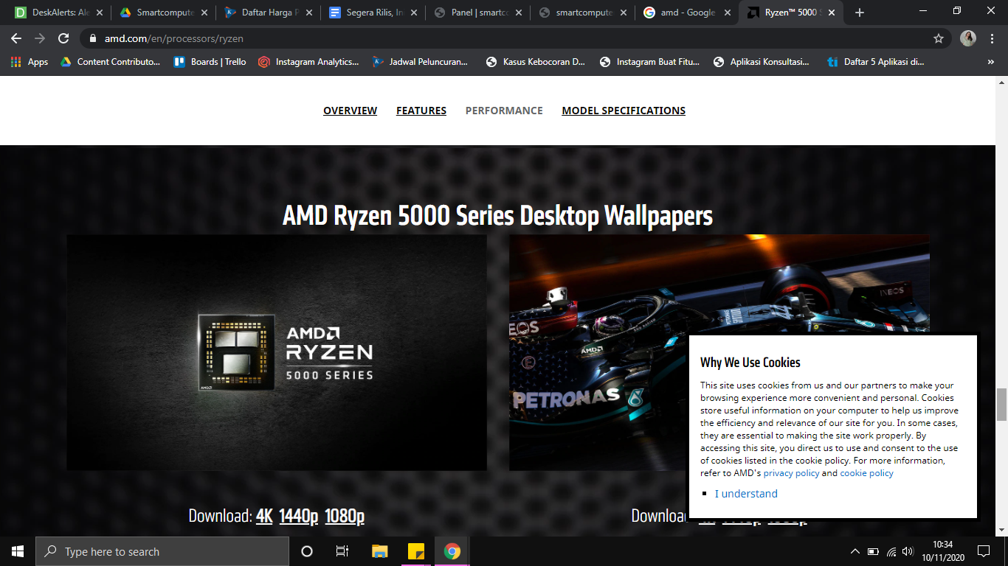Click the Chrome taskbar icon
This screenshot has height=566, width=1008.
coord(452,551)
